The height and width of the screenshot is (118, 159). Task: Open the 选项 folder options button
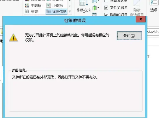(154, 6)
